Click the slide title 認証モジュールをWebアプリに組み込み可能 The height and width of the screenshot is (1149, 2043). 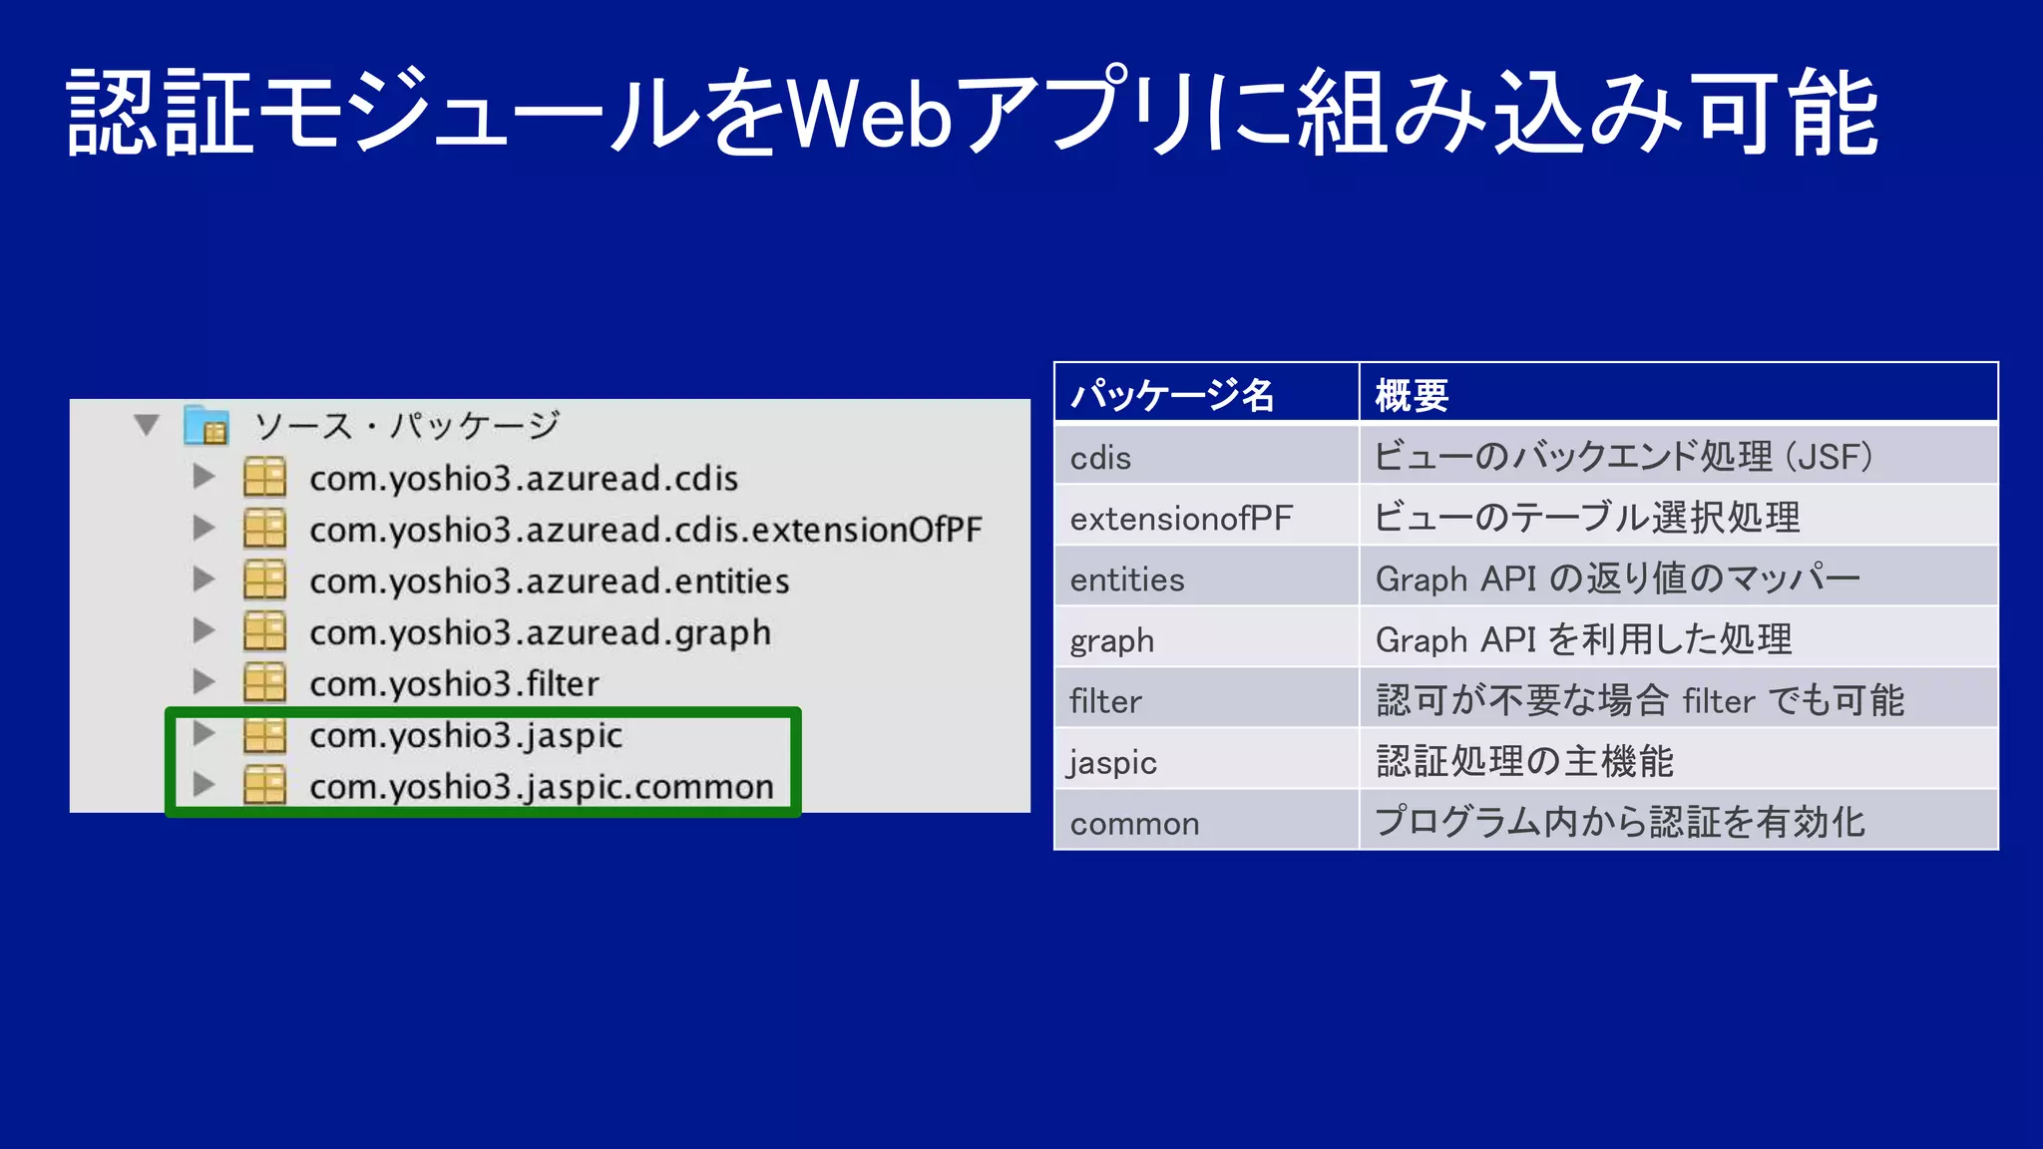pos(973,112)
